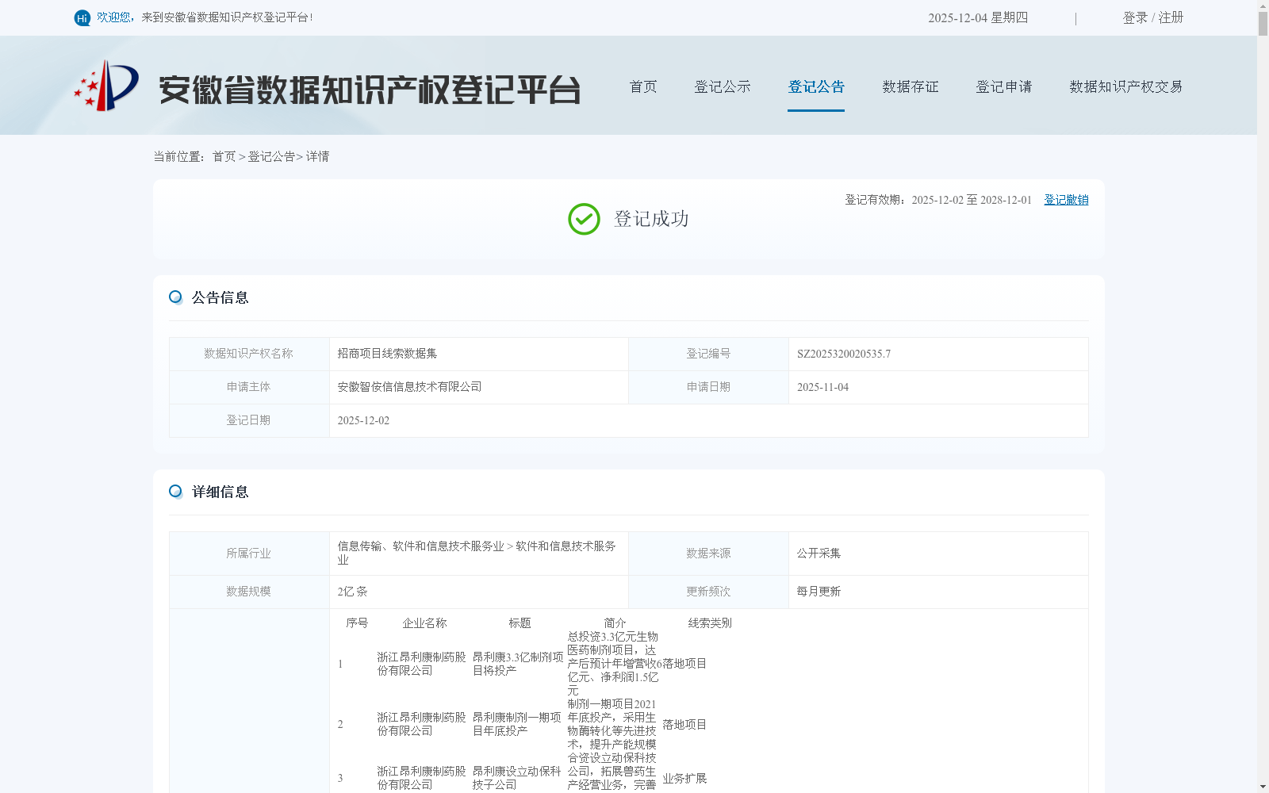Click the 落地项目 category in row 1
The image size is (1269, 793).
click(x=684, y=664)
